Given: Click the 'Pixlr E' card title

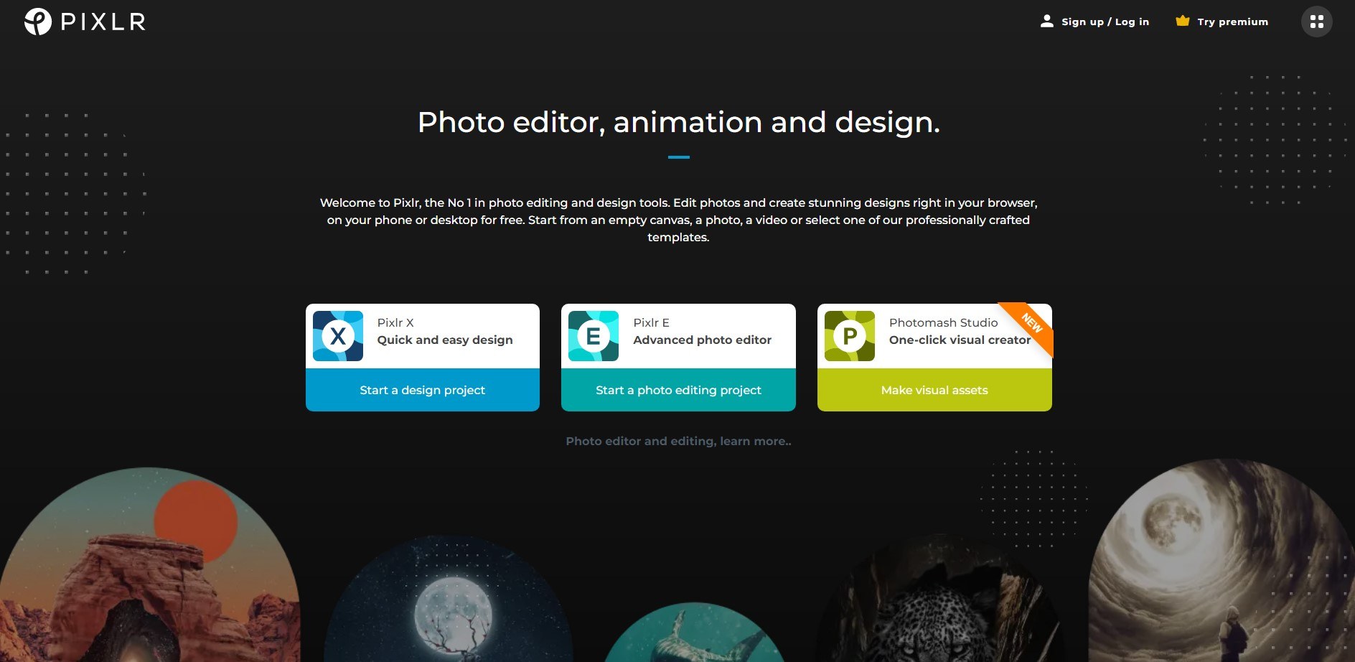Looking at the screenshot, I should pyautogui.click(x=651, y=322).
